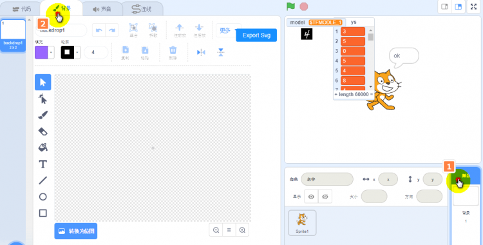Click ys list item 1 value 3

click(353, 32)
